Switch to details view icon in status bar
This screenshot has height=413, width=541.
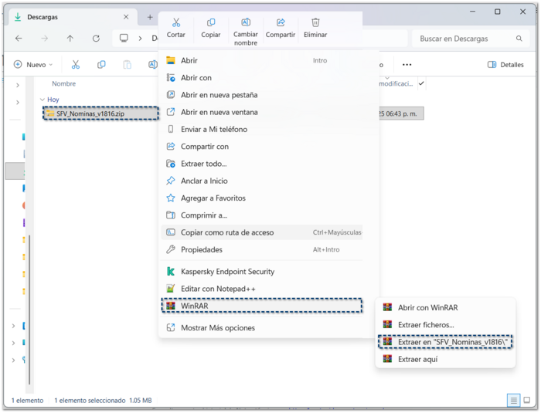click(513, 401)
